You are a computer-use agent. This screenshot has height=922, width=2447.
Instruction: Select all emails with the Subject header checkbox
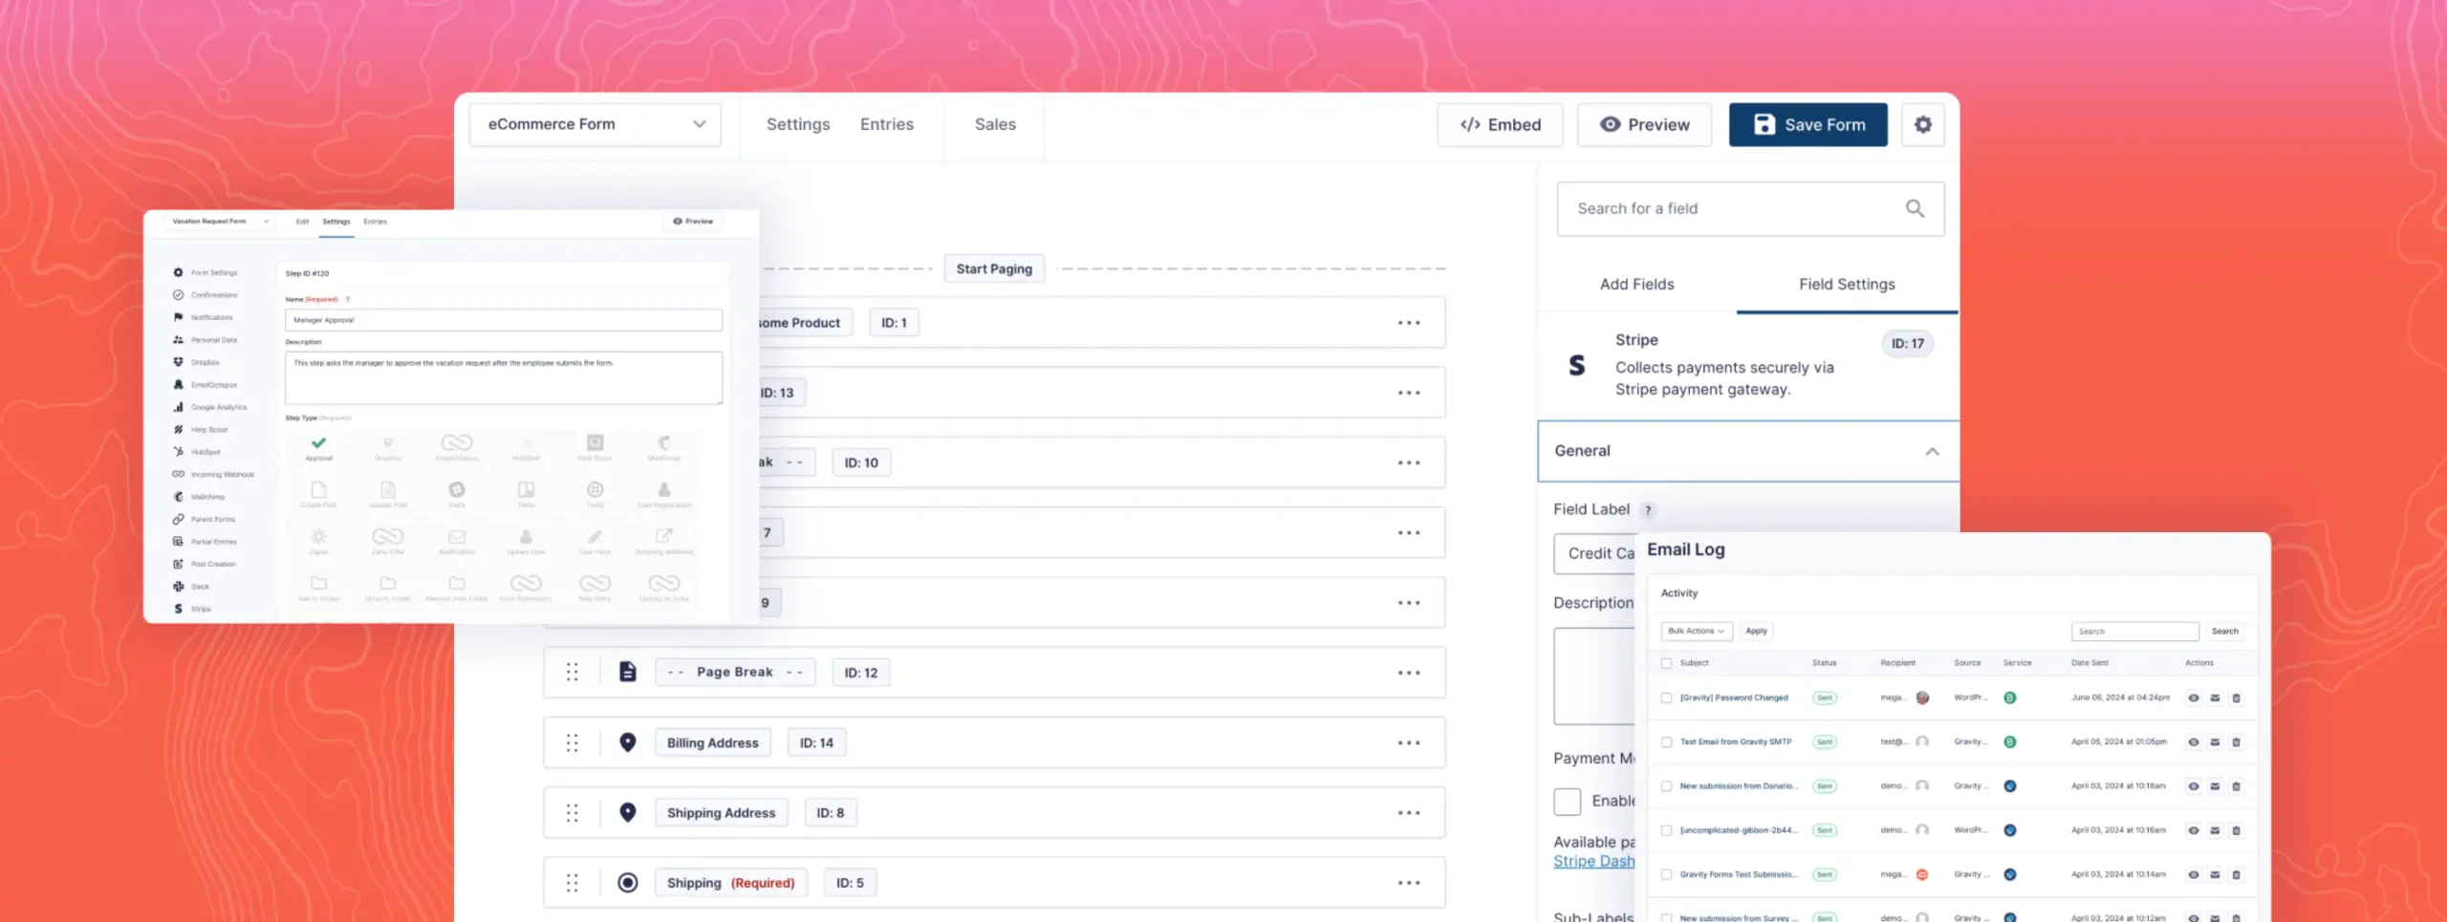click(1666, 663)
